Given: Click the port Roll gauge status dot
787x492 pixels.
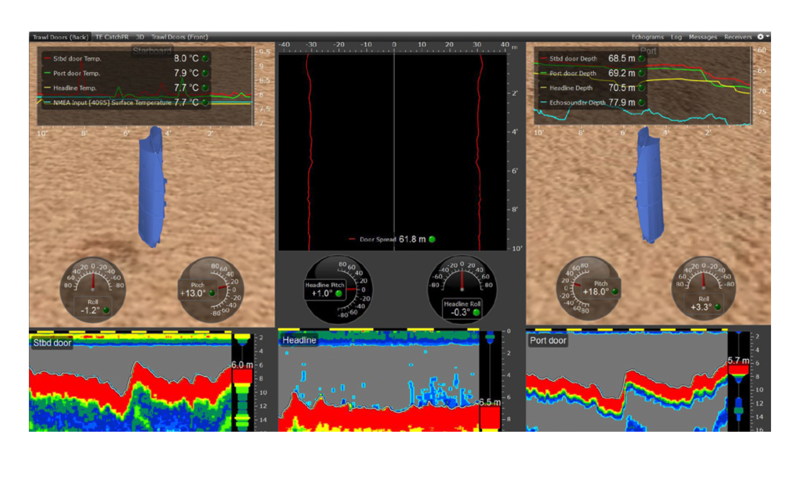Looking at the screenshot, I should [x=717, y=307].
